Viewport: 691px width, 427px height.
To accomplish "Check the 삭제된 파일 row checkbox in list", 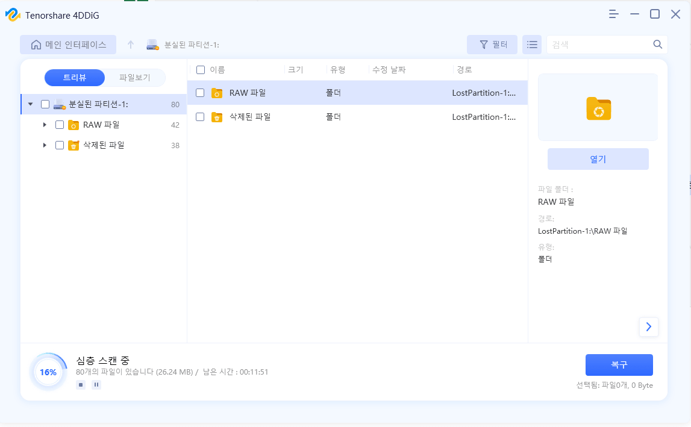I will click(200, 117).
